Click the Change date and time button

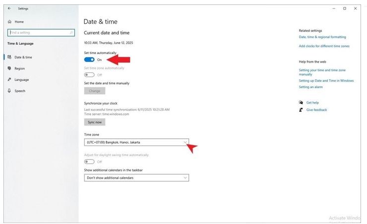point(94,91)
